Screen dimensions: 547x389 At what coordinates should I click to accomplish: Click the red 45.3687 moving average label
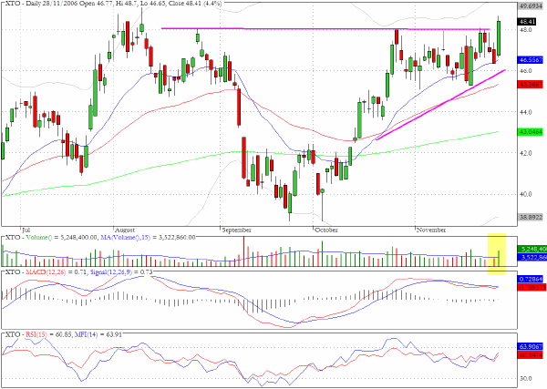(531, 84)
